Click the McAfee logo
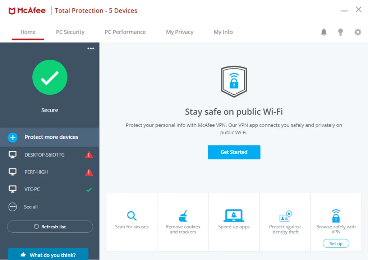Viewport: 368px width, 260px height. (27, 10)
